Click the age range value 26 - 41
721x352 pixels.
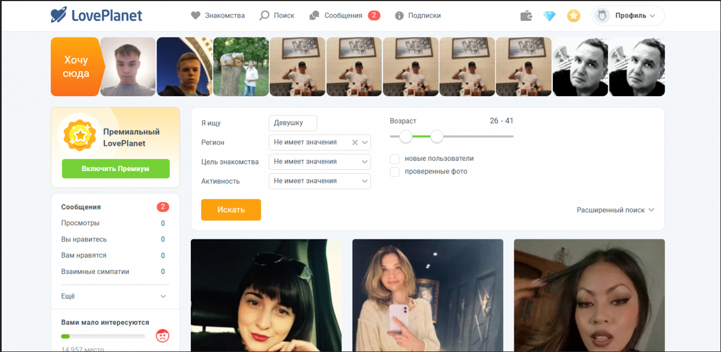[x=502, y=121]
